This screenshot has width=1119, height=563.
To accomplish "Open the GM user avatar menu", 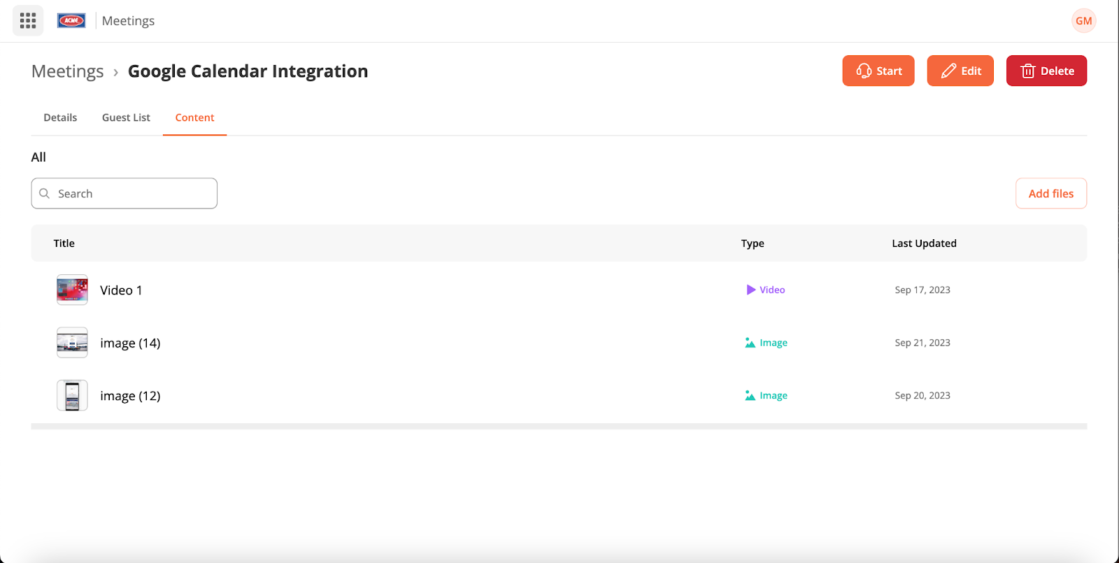I will [1083, 21].
